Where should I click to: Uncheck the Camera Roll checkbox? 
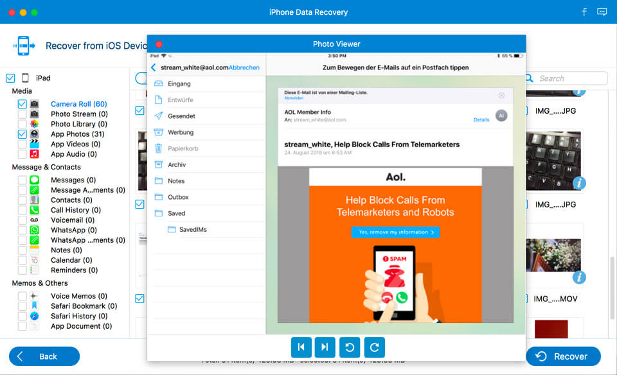pyautogui.click(x=22, y=104)
